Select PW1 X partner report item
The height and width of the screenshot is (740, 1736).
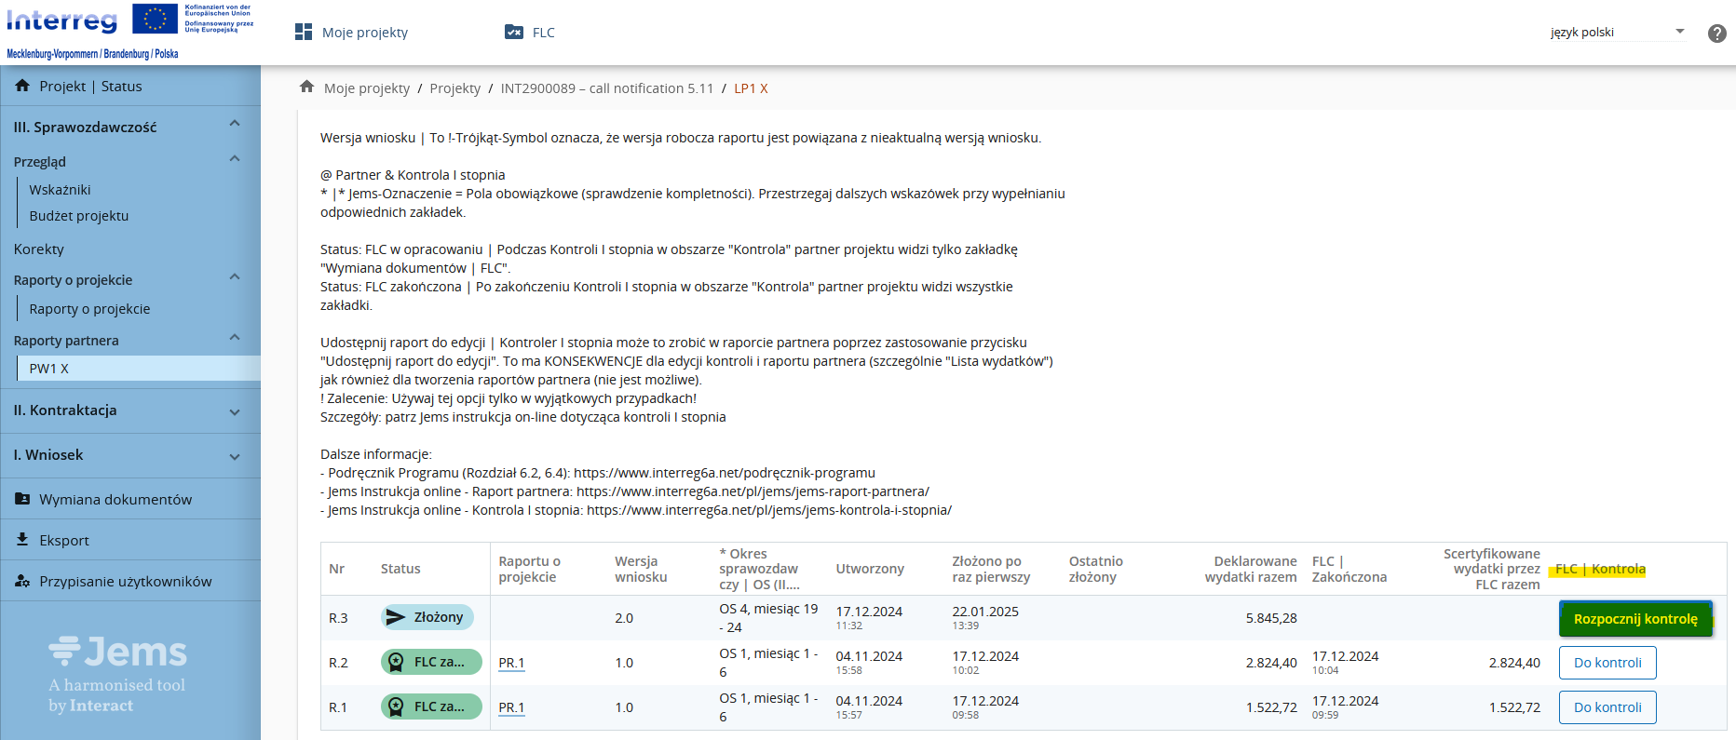click(x=49, y=369)
